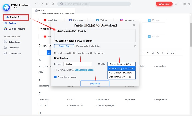
Task: Open Subscription in the library
Action: [x=14, y=42]
